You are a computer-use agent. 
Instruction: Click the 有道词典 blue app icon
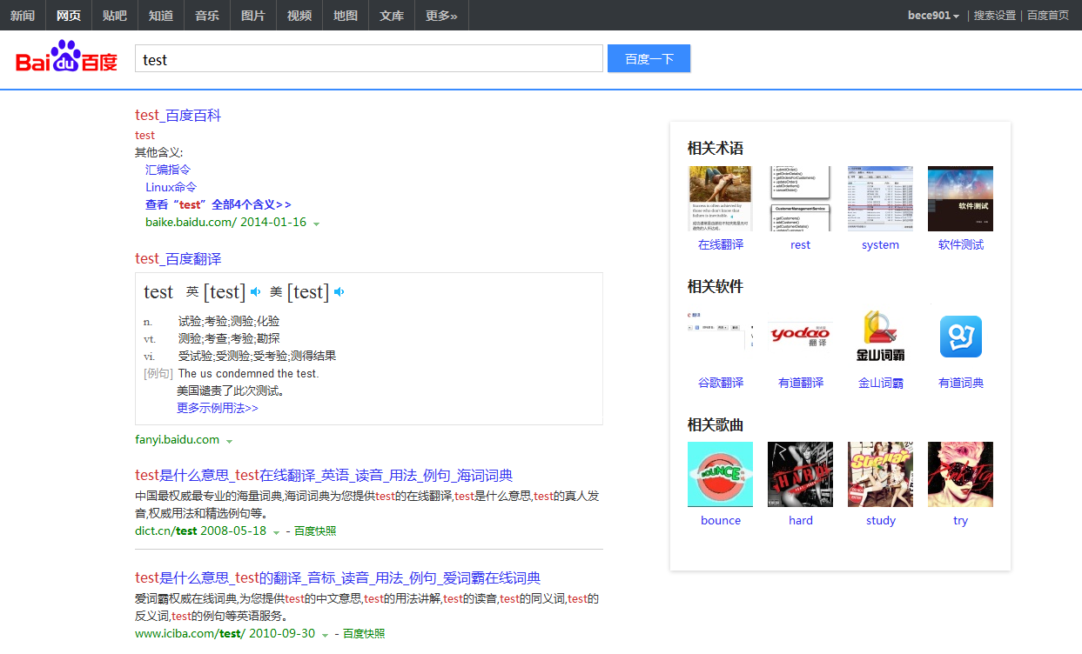point(960,337)
